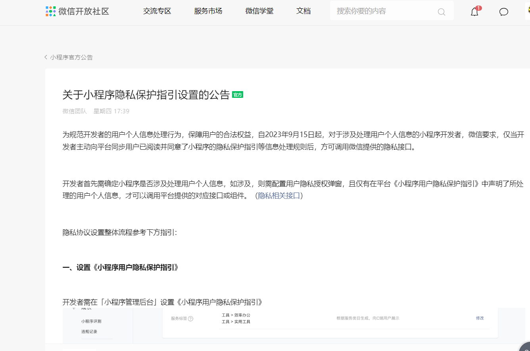Go back to 小程序官方公告
The width and height of the screenshot is (530, 351).
69,57
